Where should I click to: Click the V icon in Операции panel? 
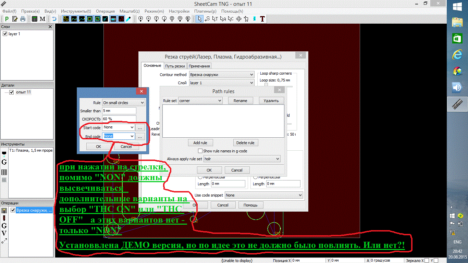(x=4, y=233)
